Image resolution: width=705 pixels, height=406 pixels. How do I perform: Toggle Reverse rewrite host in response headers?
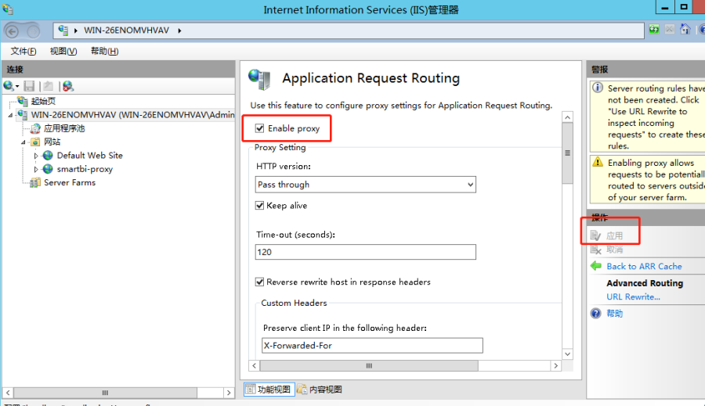(x=259, y=282)
